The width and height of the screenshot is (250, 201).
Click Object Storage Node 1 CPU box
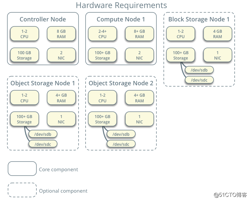[x=24, y=98]
